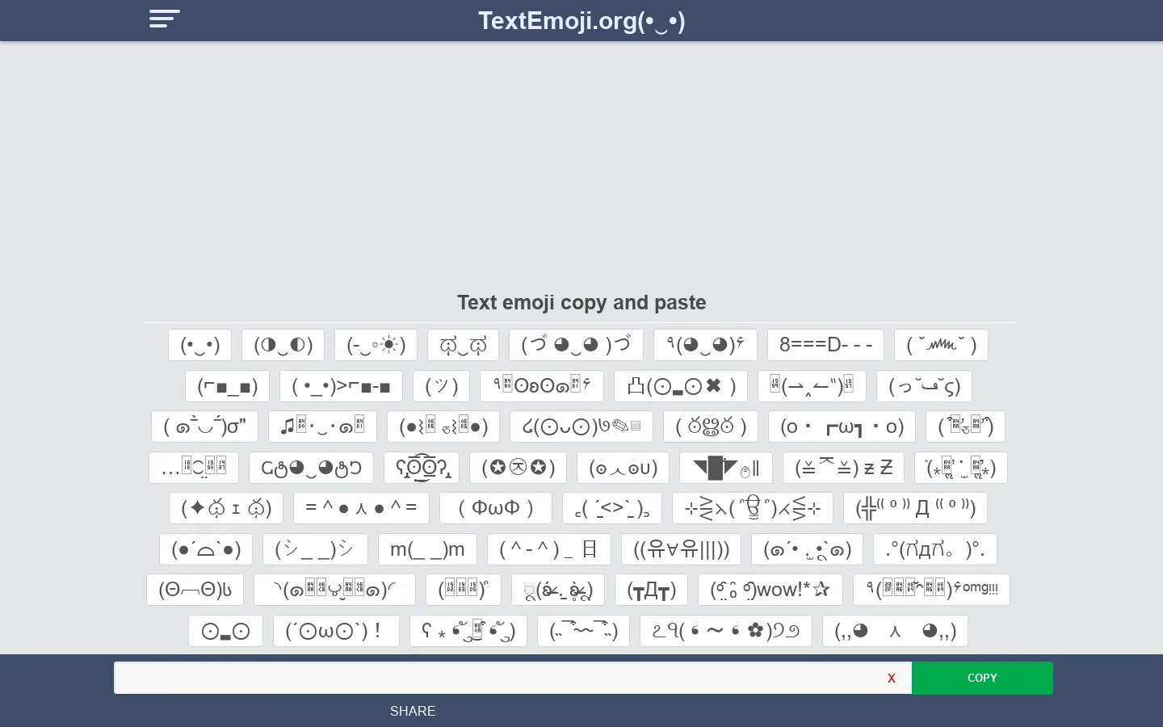The width and height of the screenshot is (1163, 727).
Task: Select the (^-^)_日 emoji
Action: (549, 549)
